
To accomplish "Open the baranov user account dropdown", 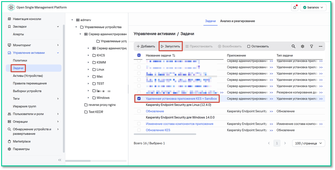I will tap(313, 8).
